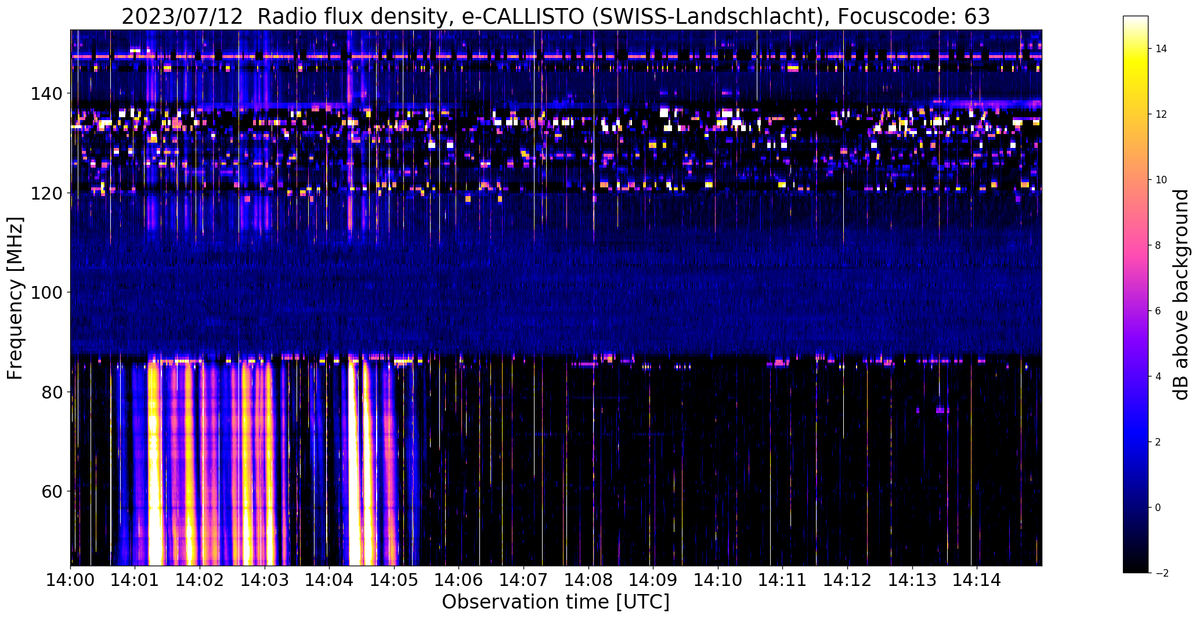The width and height of the screenshot is (1199, 619).
Task: Click the 14:12 time tick label
Action: (847, 579)
